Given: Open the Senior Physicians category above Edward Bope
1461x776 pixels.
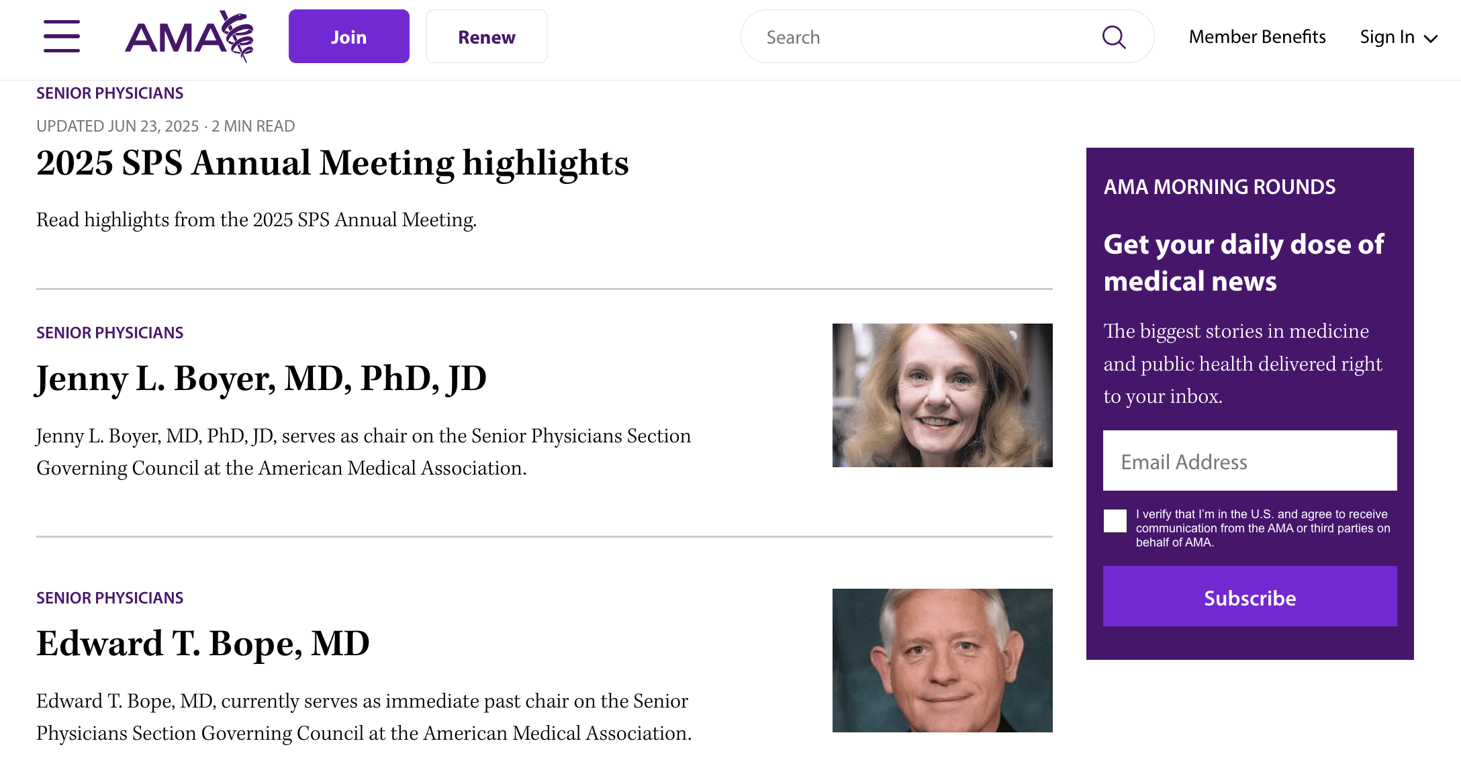Looking at the screenshot, I should pyautogui.click(x=110, y=598).
